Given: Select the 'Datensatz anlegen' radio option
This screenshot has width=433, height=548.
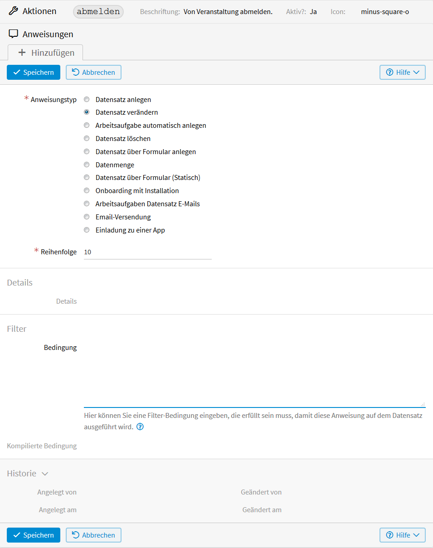Looking at the screenshot, I should [87, 99].
